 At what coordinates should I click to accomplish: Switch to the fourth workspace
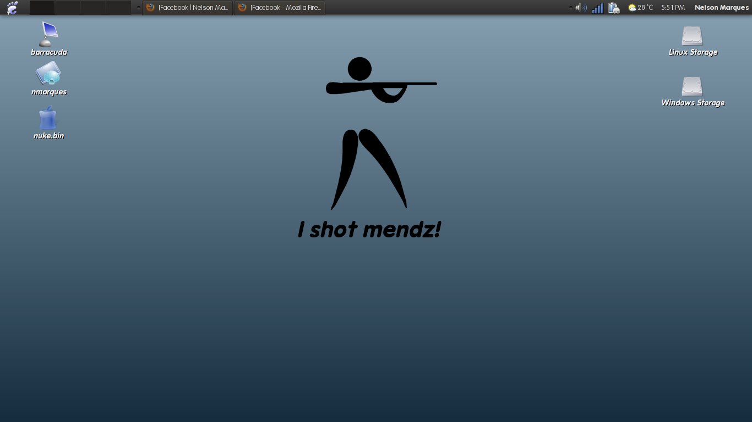click(118, 8)
